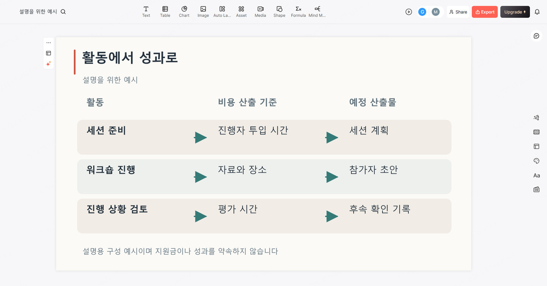547x286 pixels.
Task: Start presentation with the play icon
Action: [x=409, y=12]
